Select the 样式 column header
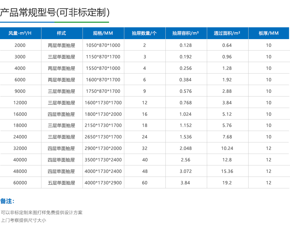290x234 pixels. tap(61, 33)
